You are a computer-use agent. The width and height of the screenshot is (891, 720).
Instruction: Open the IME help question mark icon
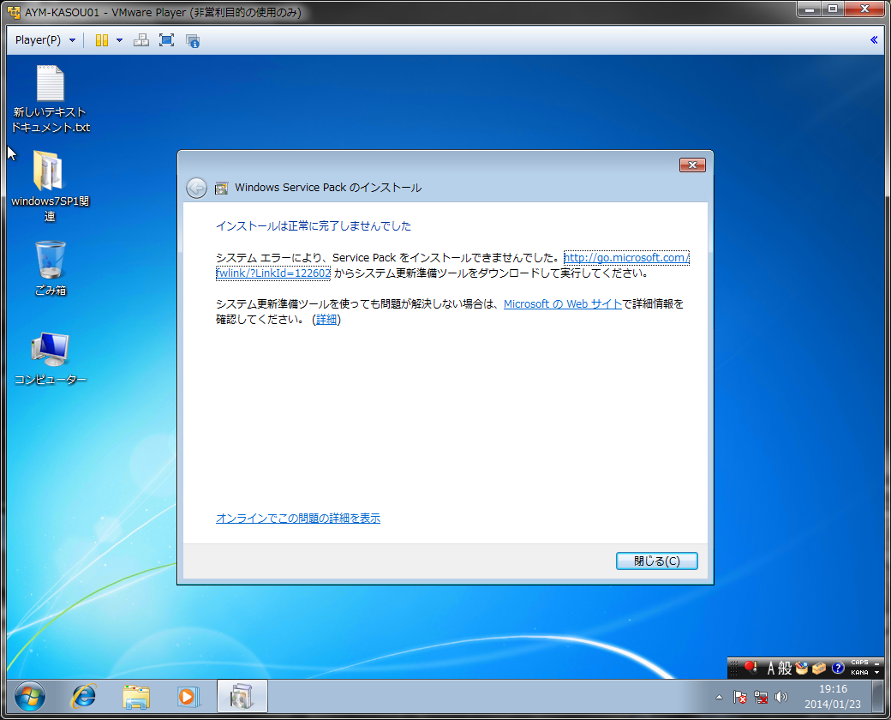pyautogui.click(x=838, y=669)
